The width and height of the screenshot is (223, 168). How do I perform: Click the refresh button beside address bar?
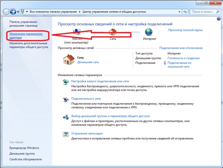(x=185, y=12)
